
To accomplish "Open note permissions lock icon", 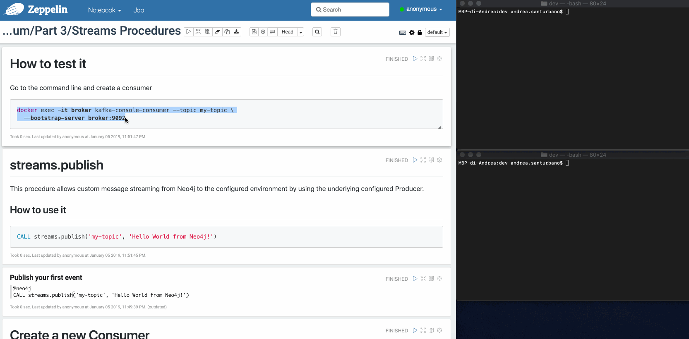I will click(420, 32).
